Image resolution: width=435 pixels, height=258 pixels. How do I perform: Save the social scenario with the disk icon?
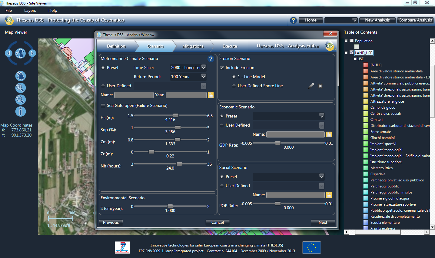coord(329,195)
